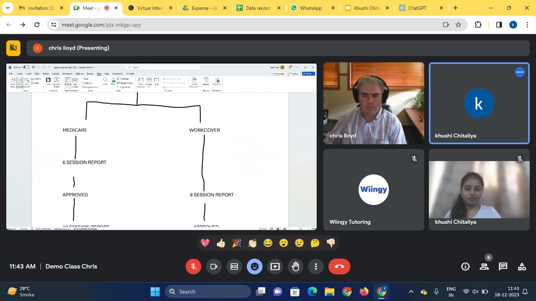This screenshot has width=536, height=301.
Task: Open more options three-dot menu
Action: (315, 267)
